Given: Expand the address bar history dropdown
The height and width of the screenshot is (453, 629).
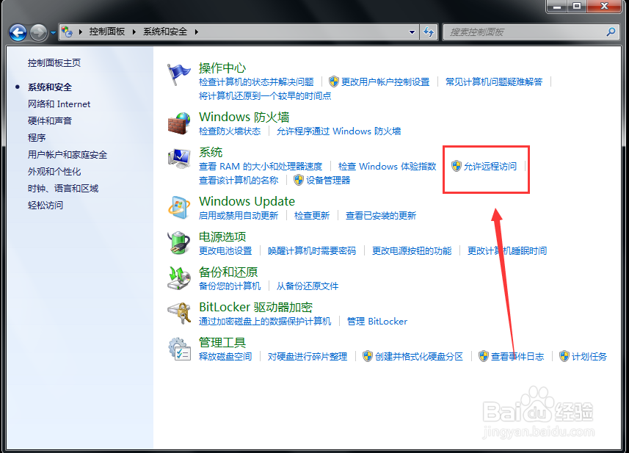Looking at the screenshot, I should pos(412,32).
